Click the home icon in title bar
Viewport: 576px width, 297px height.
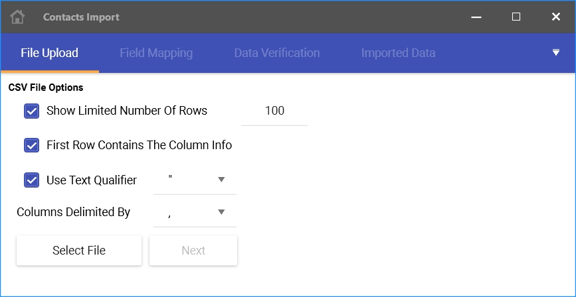[x=17, y=17]
